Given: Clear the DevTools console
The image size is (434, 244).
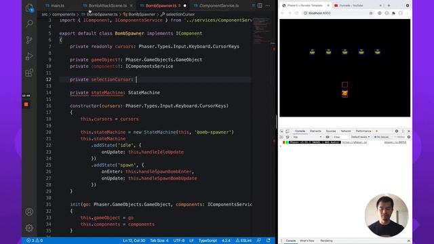Looking at the screenshot, I should [x=288, y=137].
